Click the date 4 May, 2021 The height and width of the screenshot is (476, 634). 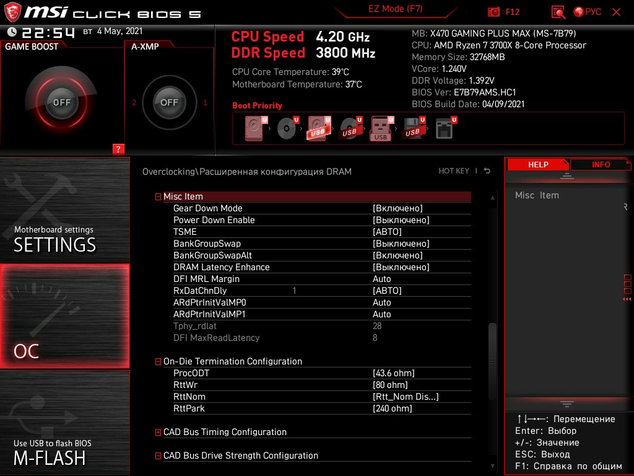119,31
